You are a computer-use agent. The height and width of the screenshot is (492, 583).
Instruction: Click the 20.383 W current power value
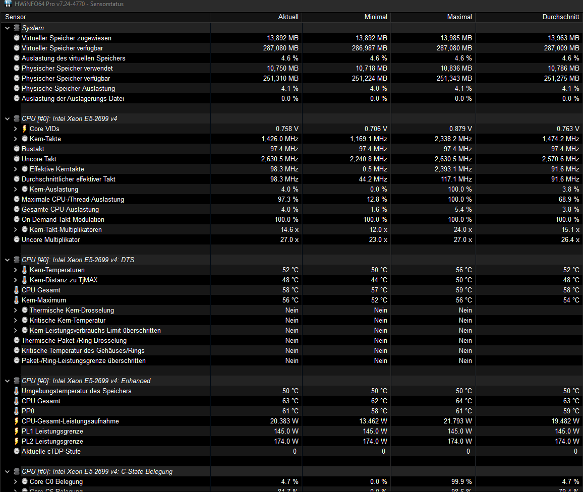(284, 421)
